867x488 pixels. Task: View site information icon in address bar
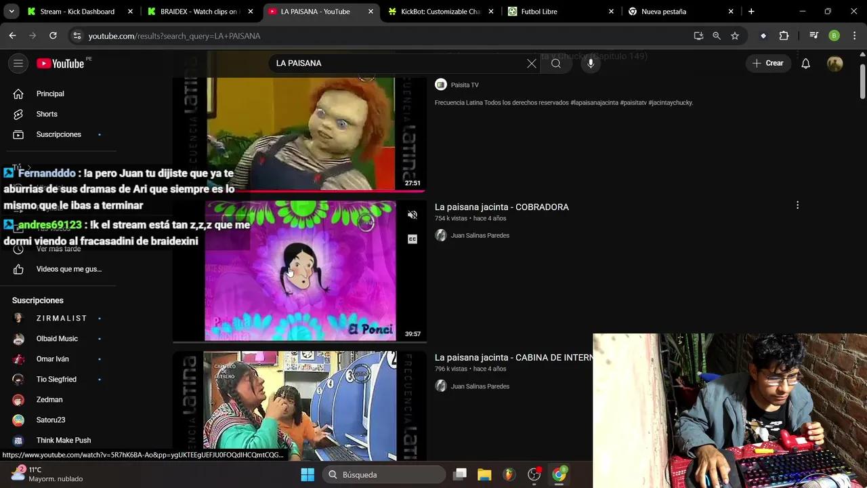(x=77, y=36)
